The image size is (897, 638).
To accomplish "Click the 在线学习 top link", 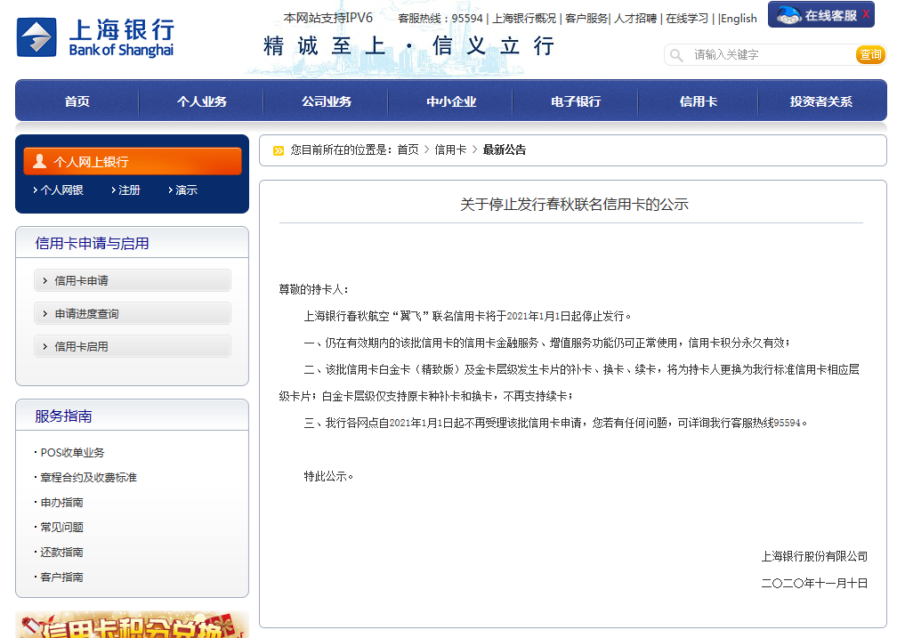I will pos(686,19).
